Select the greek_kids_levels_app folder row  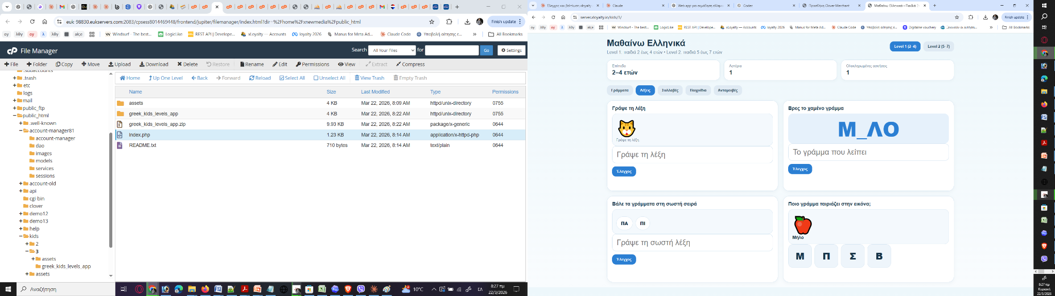320,114
